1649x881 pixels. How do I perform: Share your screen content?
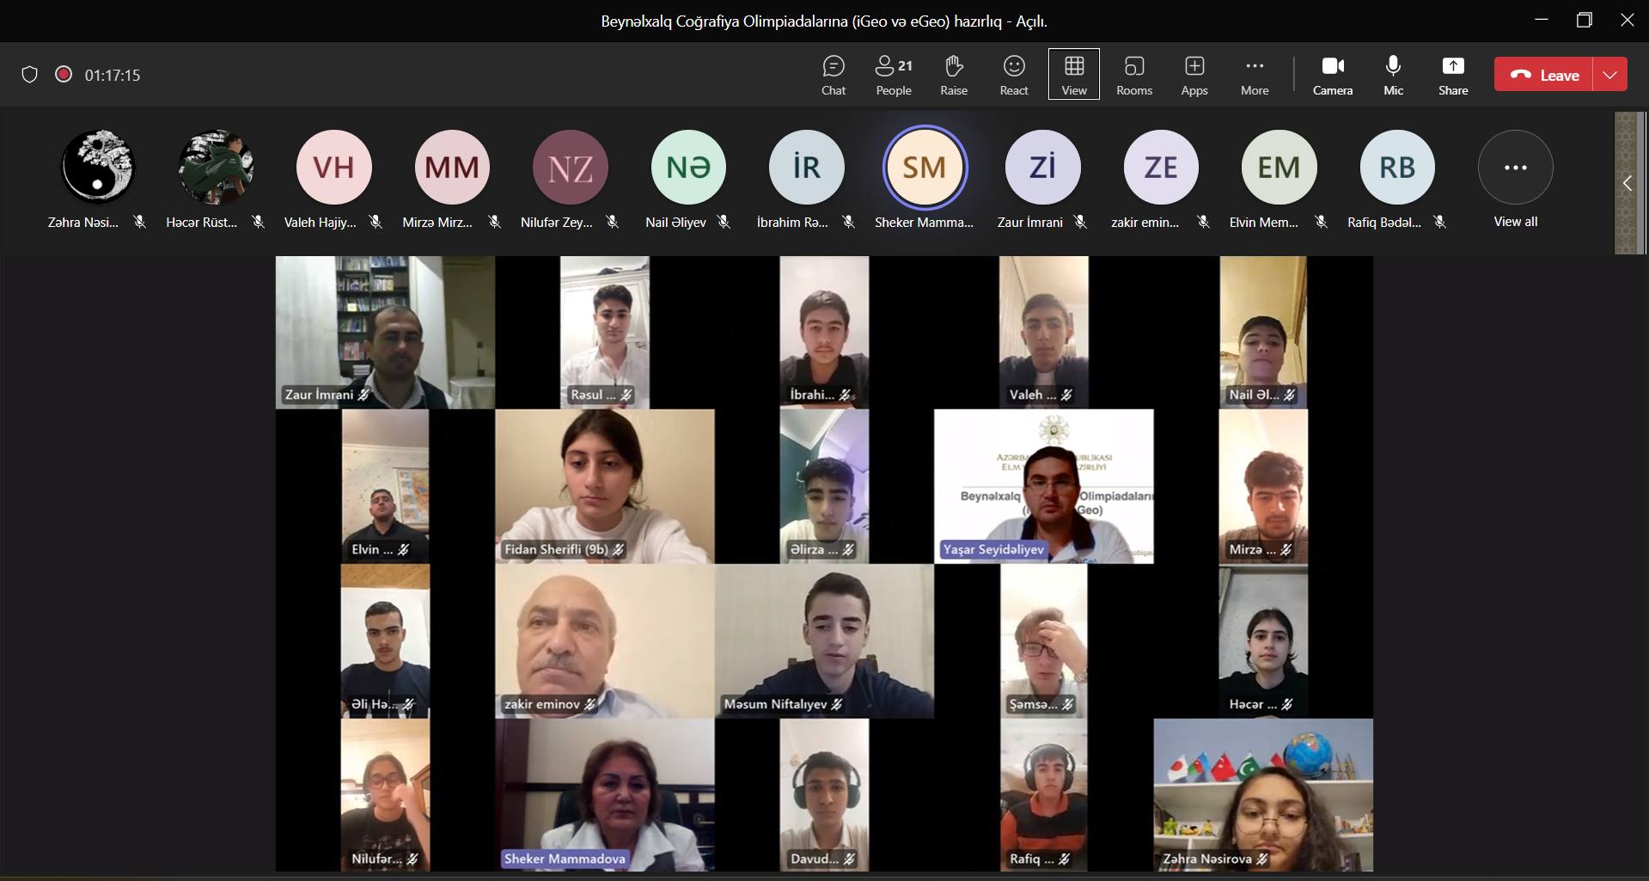(x=1452, y=75)
